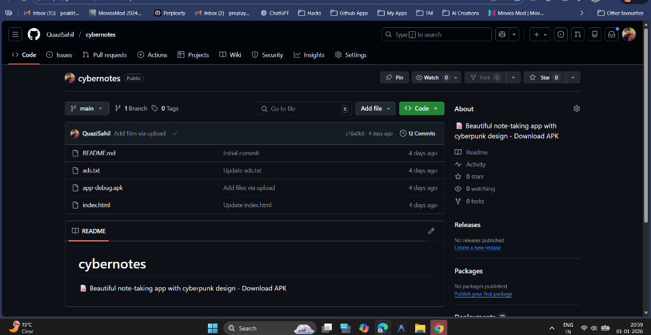Click the GitHub logo home icon

(x=34, y=34)
